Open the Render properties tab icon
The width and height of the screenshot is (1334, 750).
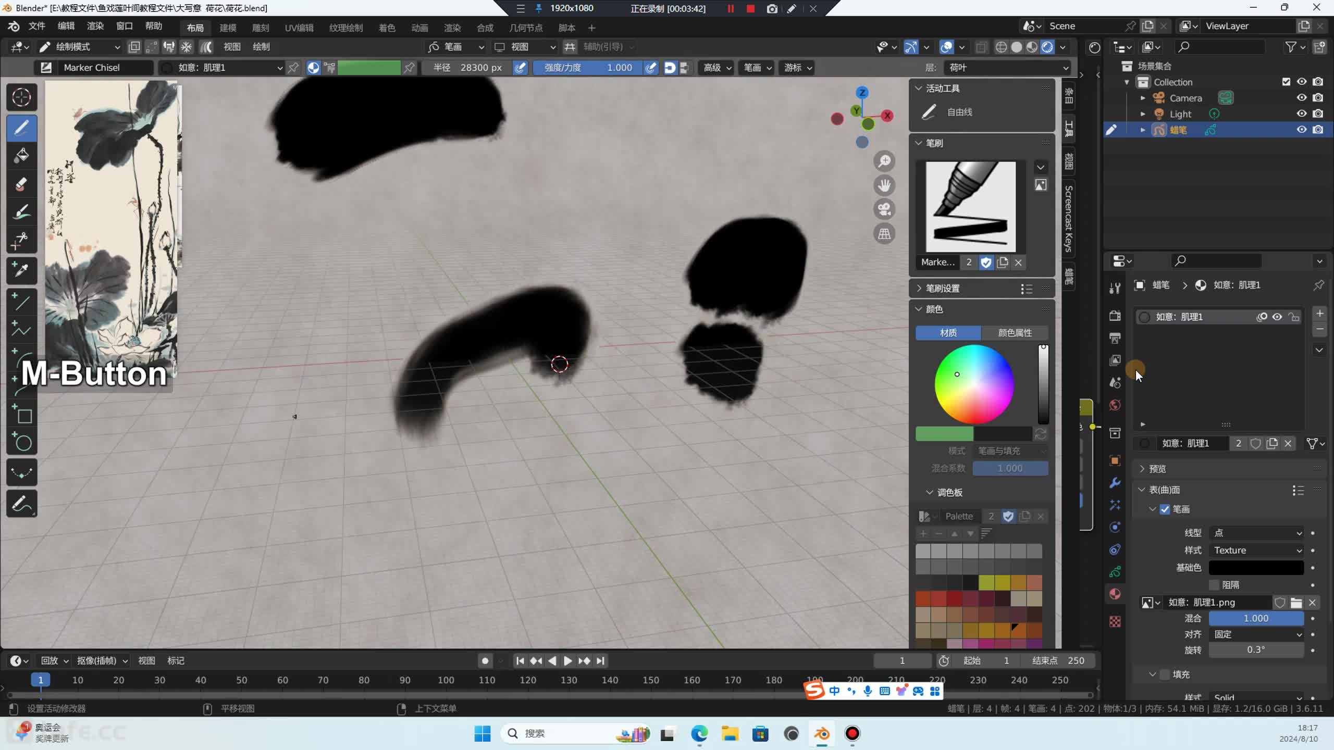click(1115, 316)
